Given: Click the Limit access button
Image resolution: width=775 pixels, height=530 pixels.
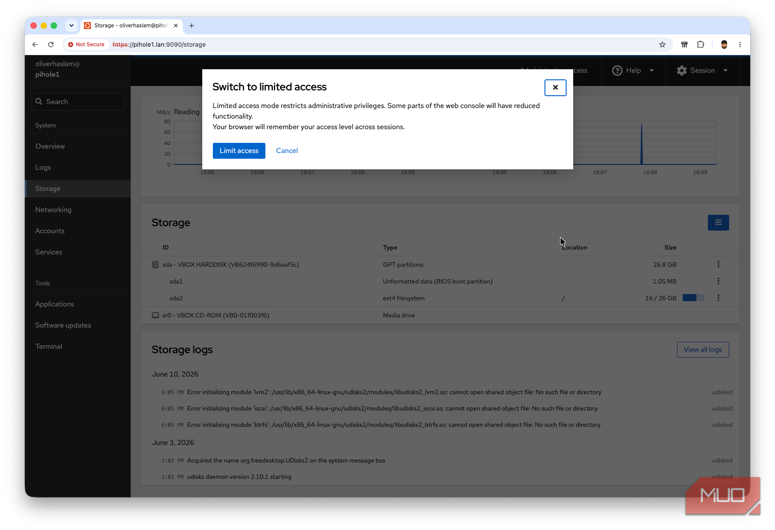Looking at the screenshot, I should [x=239, y=151].
